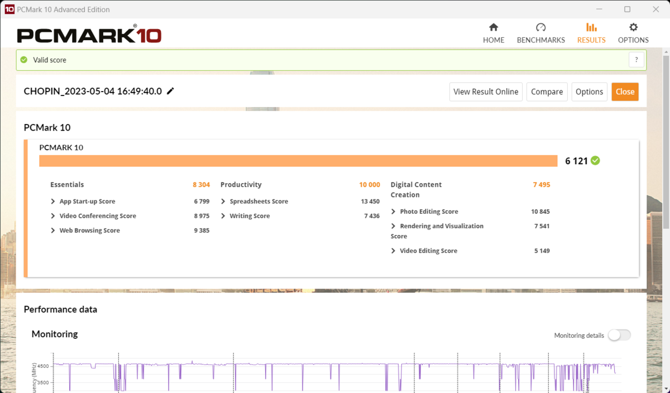670x393 pixels.
Task: Click the PCMark 10 app icon in title bar
Action: [9, 9]
